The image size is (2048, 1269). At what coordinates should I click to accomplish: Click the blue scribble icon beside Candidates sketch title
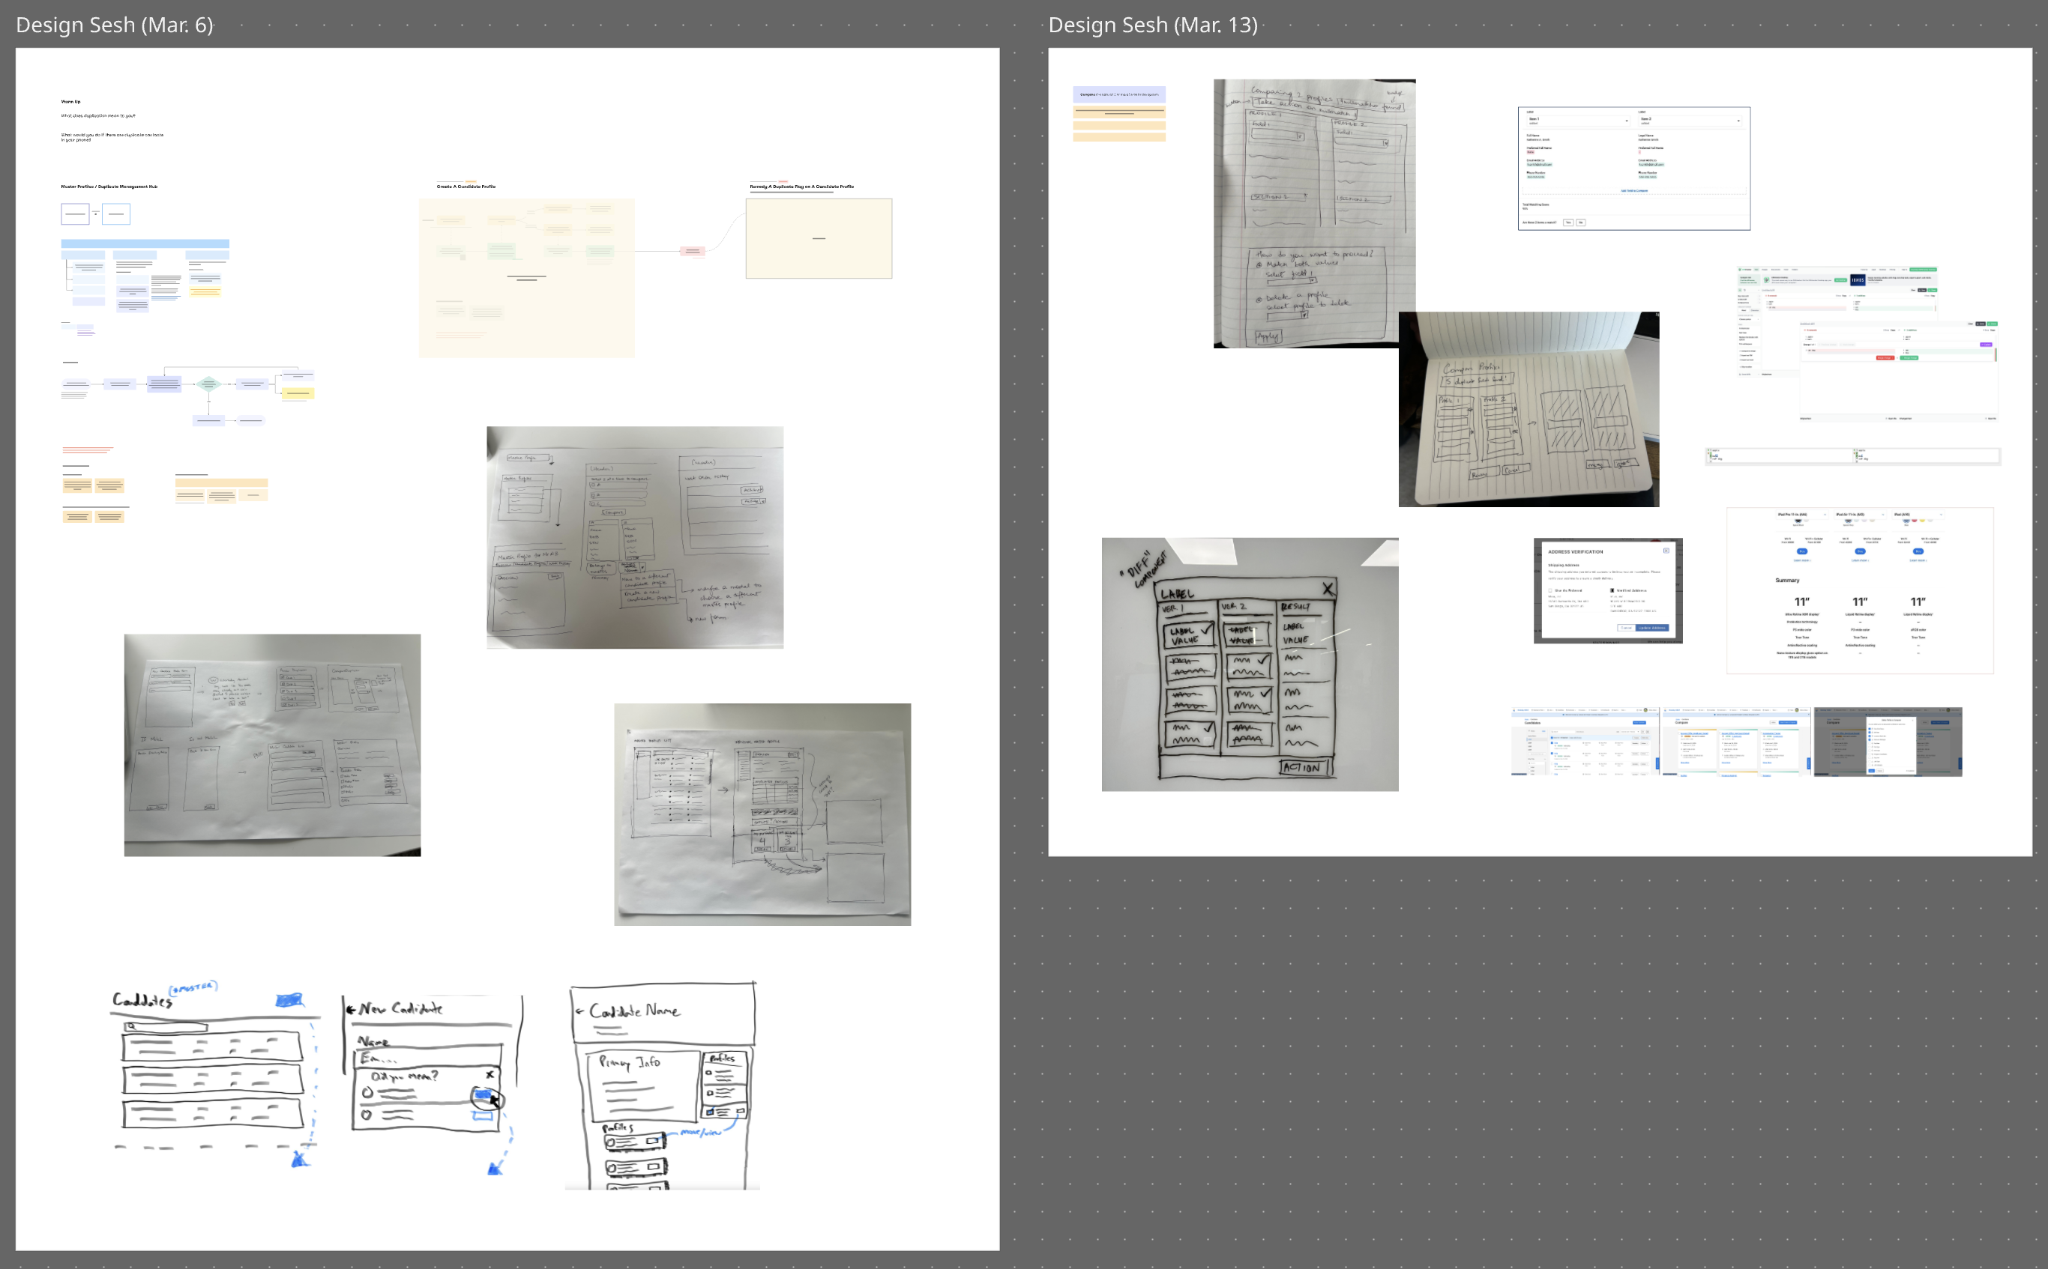(288, 999)
